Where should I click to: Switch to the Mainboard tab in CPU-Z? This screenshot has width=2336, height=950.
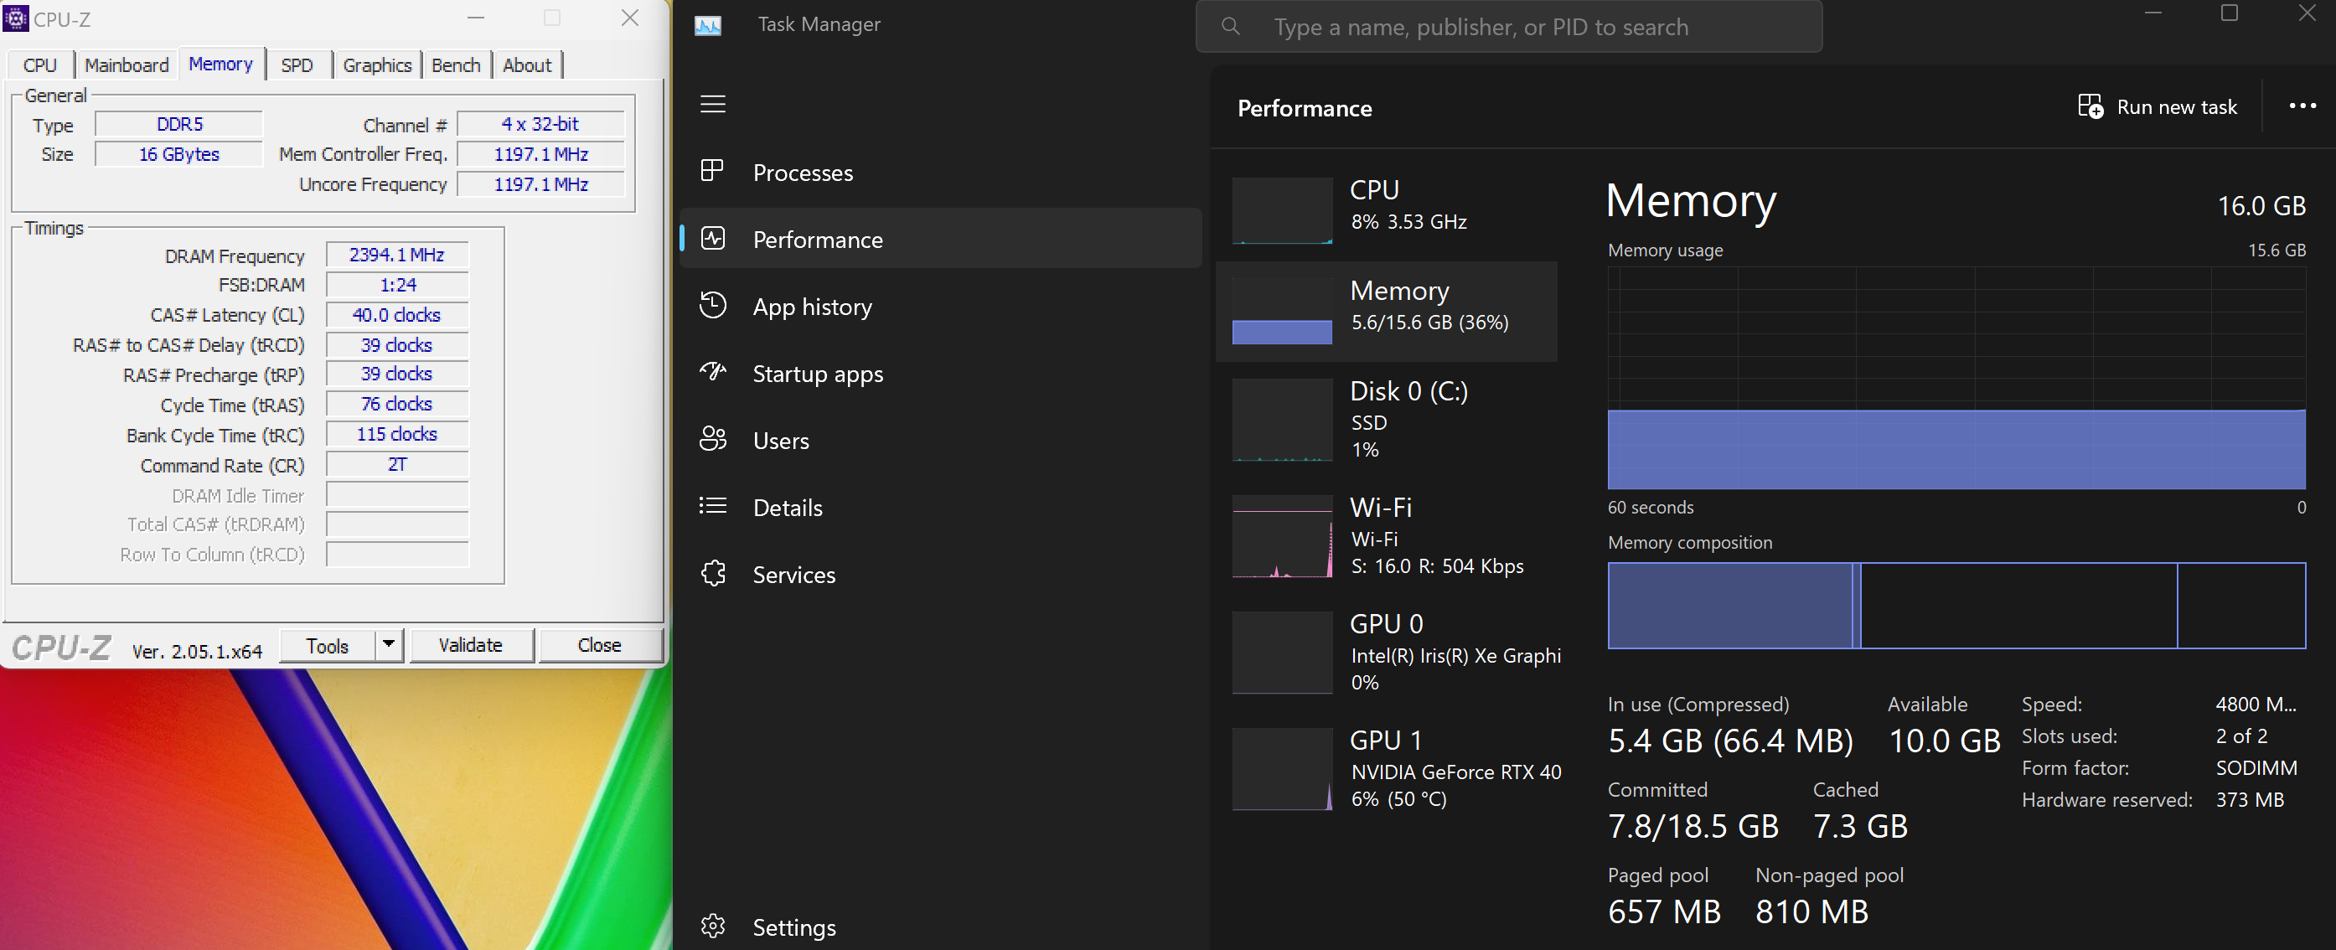[126, 65]
